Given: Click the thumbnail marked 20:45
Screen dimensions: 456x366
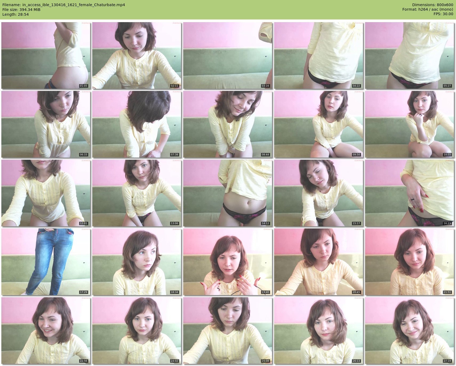Looking at the screenshot, I should pos(319,262).
